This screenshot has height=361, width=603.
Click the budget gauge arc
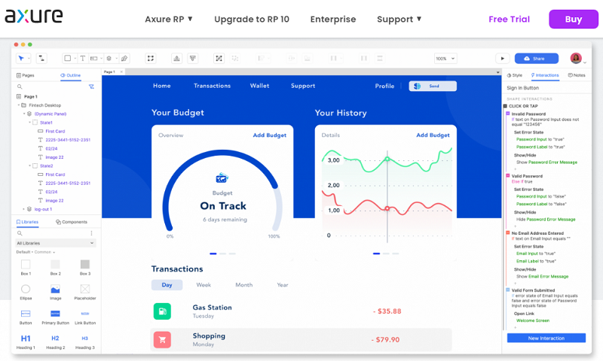pos(222,152)
